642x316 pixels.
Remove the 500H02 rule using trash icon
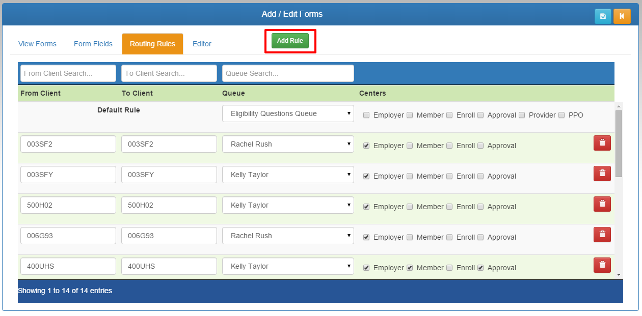tap(602, 204)
